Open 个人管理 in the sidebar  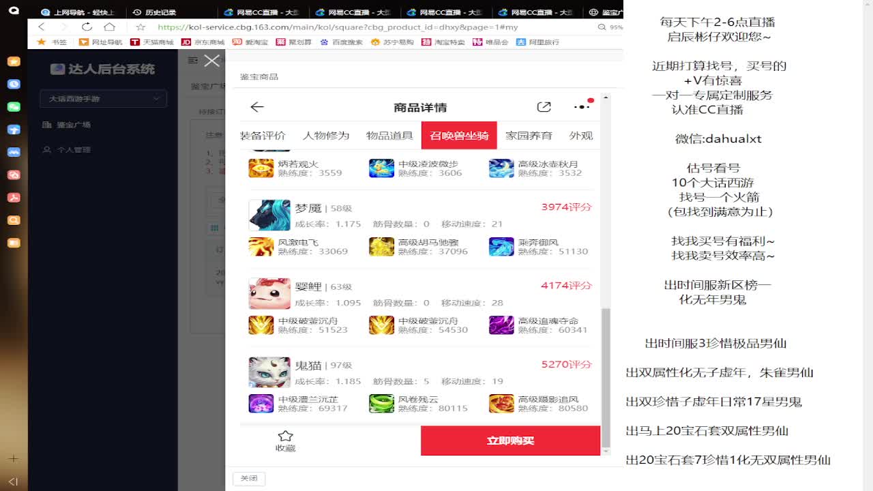point(67,149)
